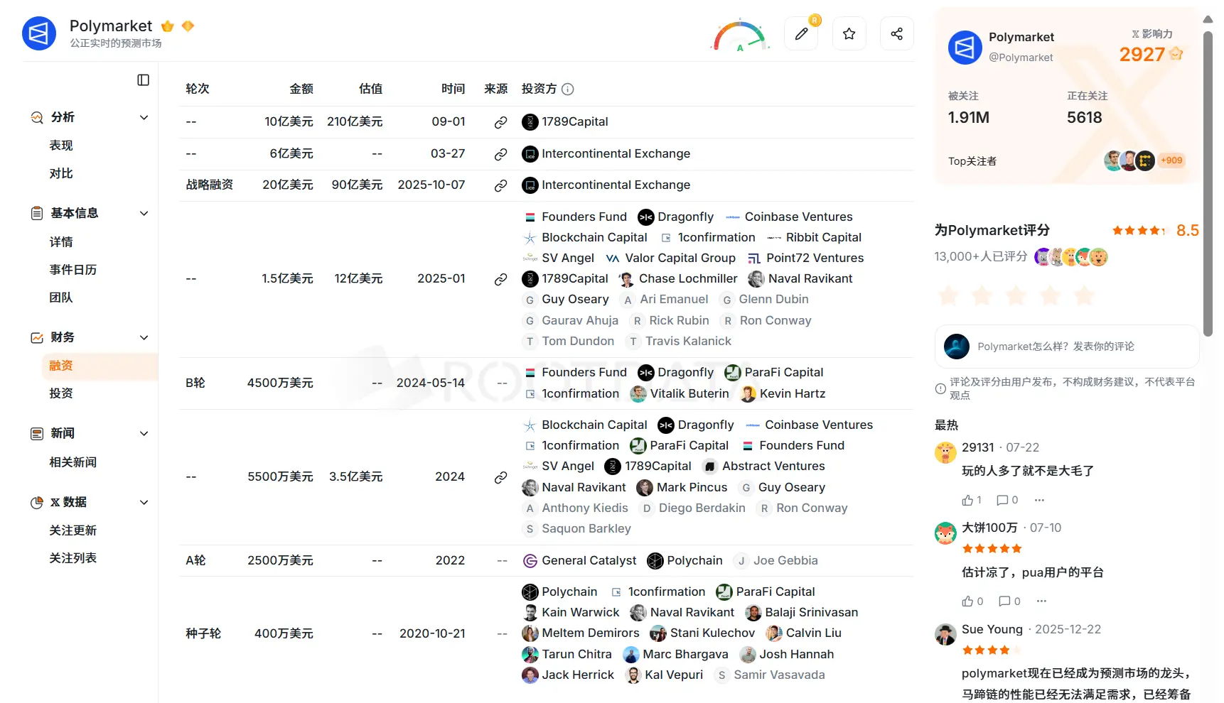Click the edit pencil icon button

tap(801, 33)
